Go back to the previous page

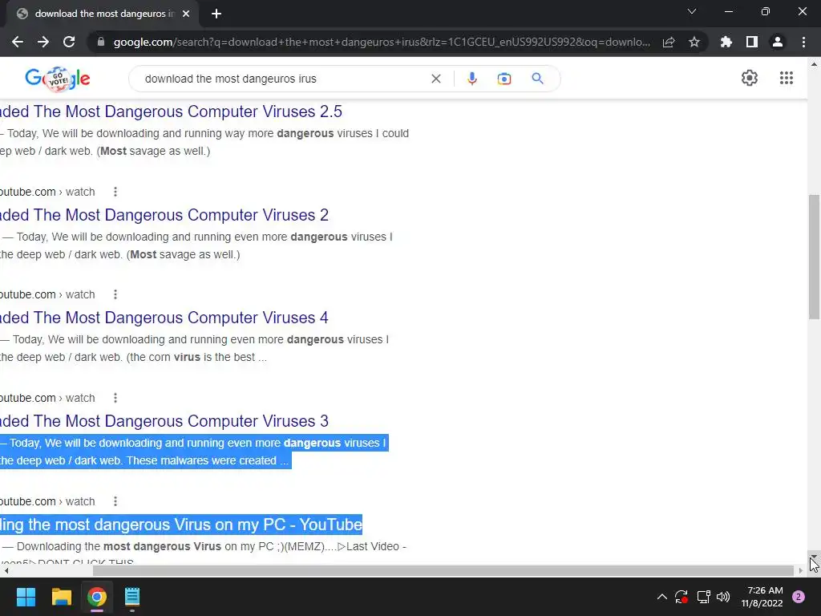coord(18,42)
